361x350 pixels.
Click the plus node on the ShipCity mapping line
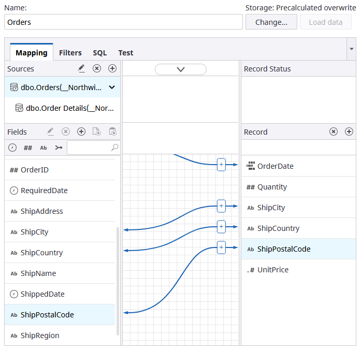pyautogui.click(x=221, y=206)
